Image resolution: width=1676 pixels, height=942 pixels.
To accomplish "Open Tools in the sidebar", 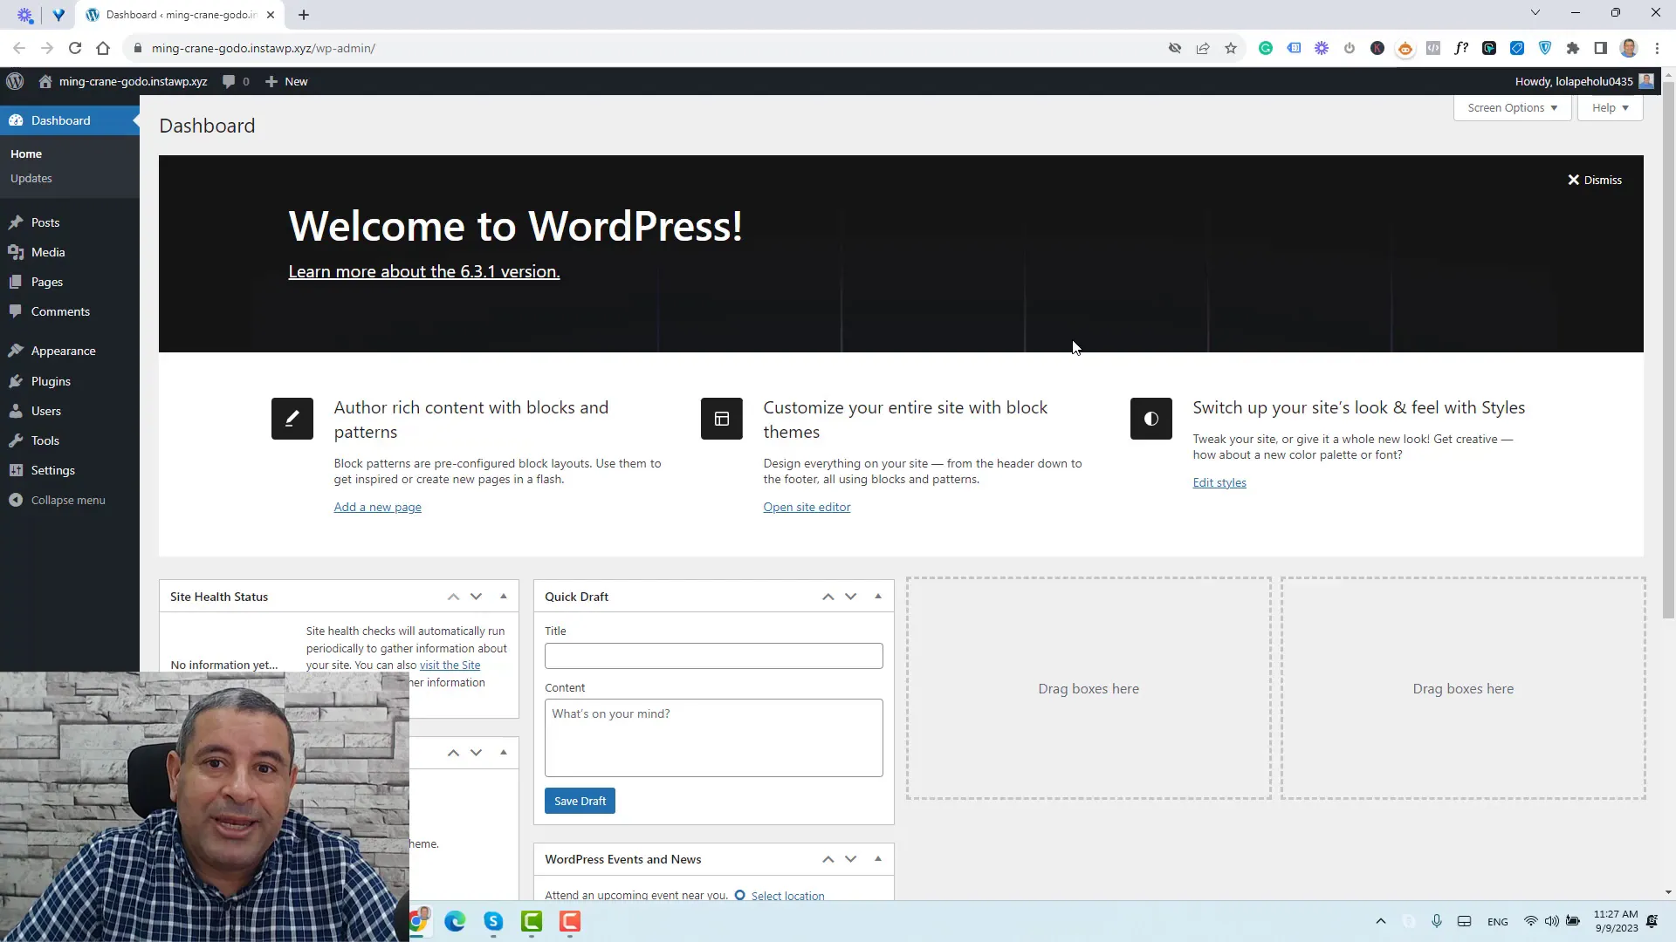I will [x=45, y=440].
